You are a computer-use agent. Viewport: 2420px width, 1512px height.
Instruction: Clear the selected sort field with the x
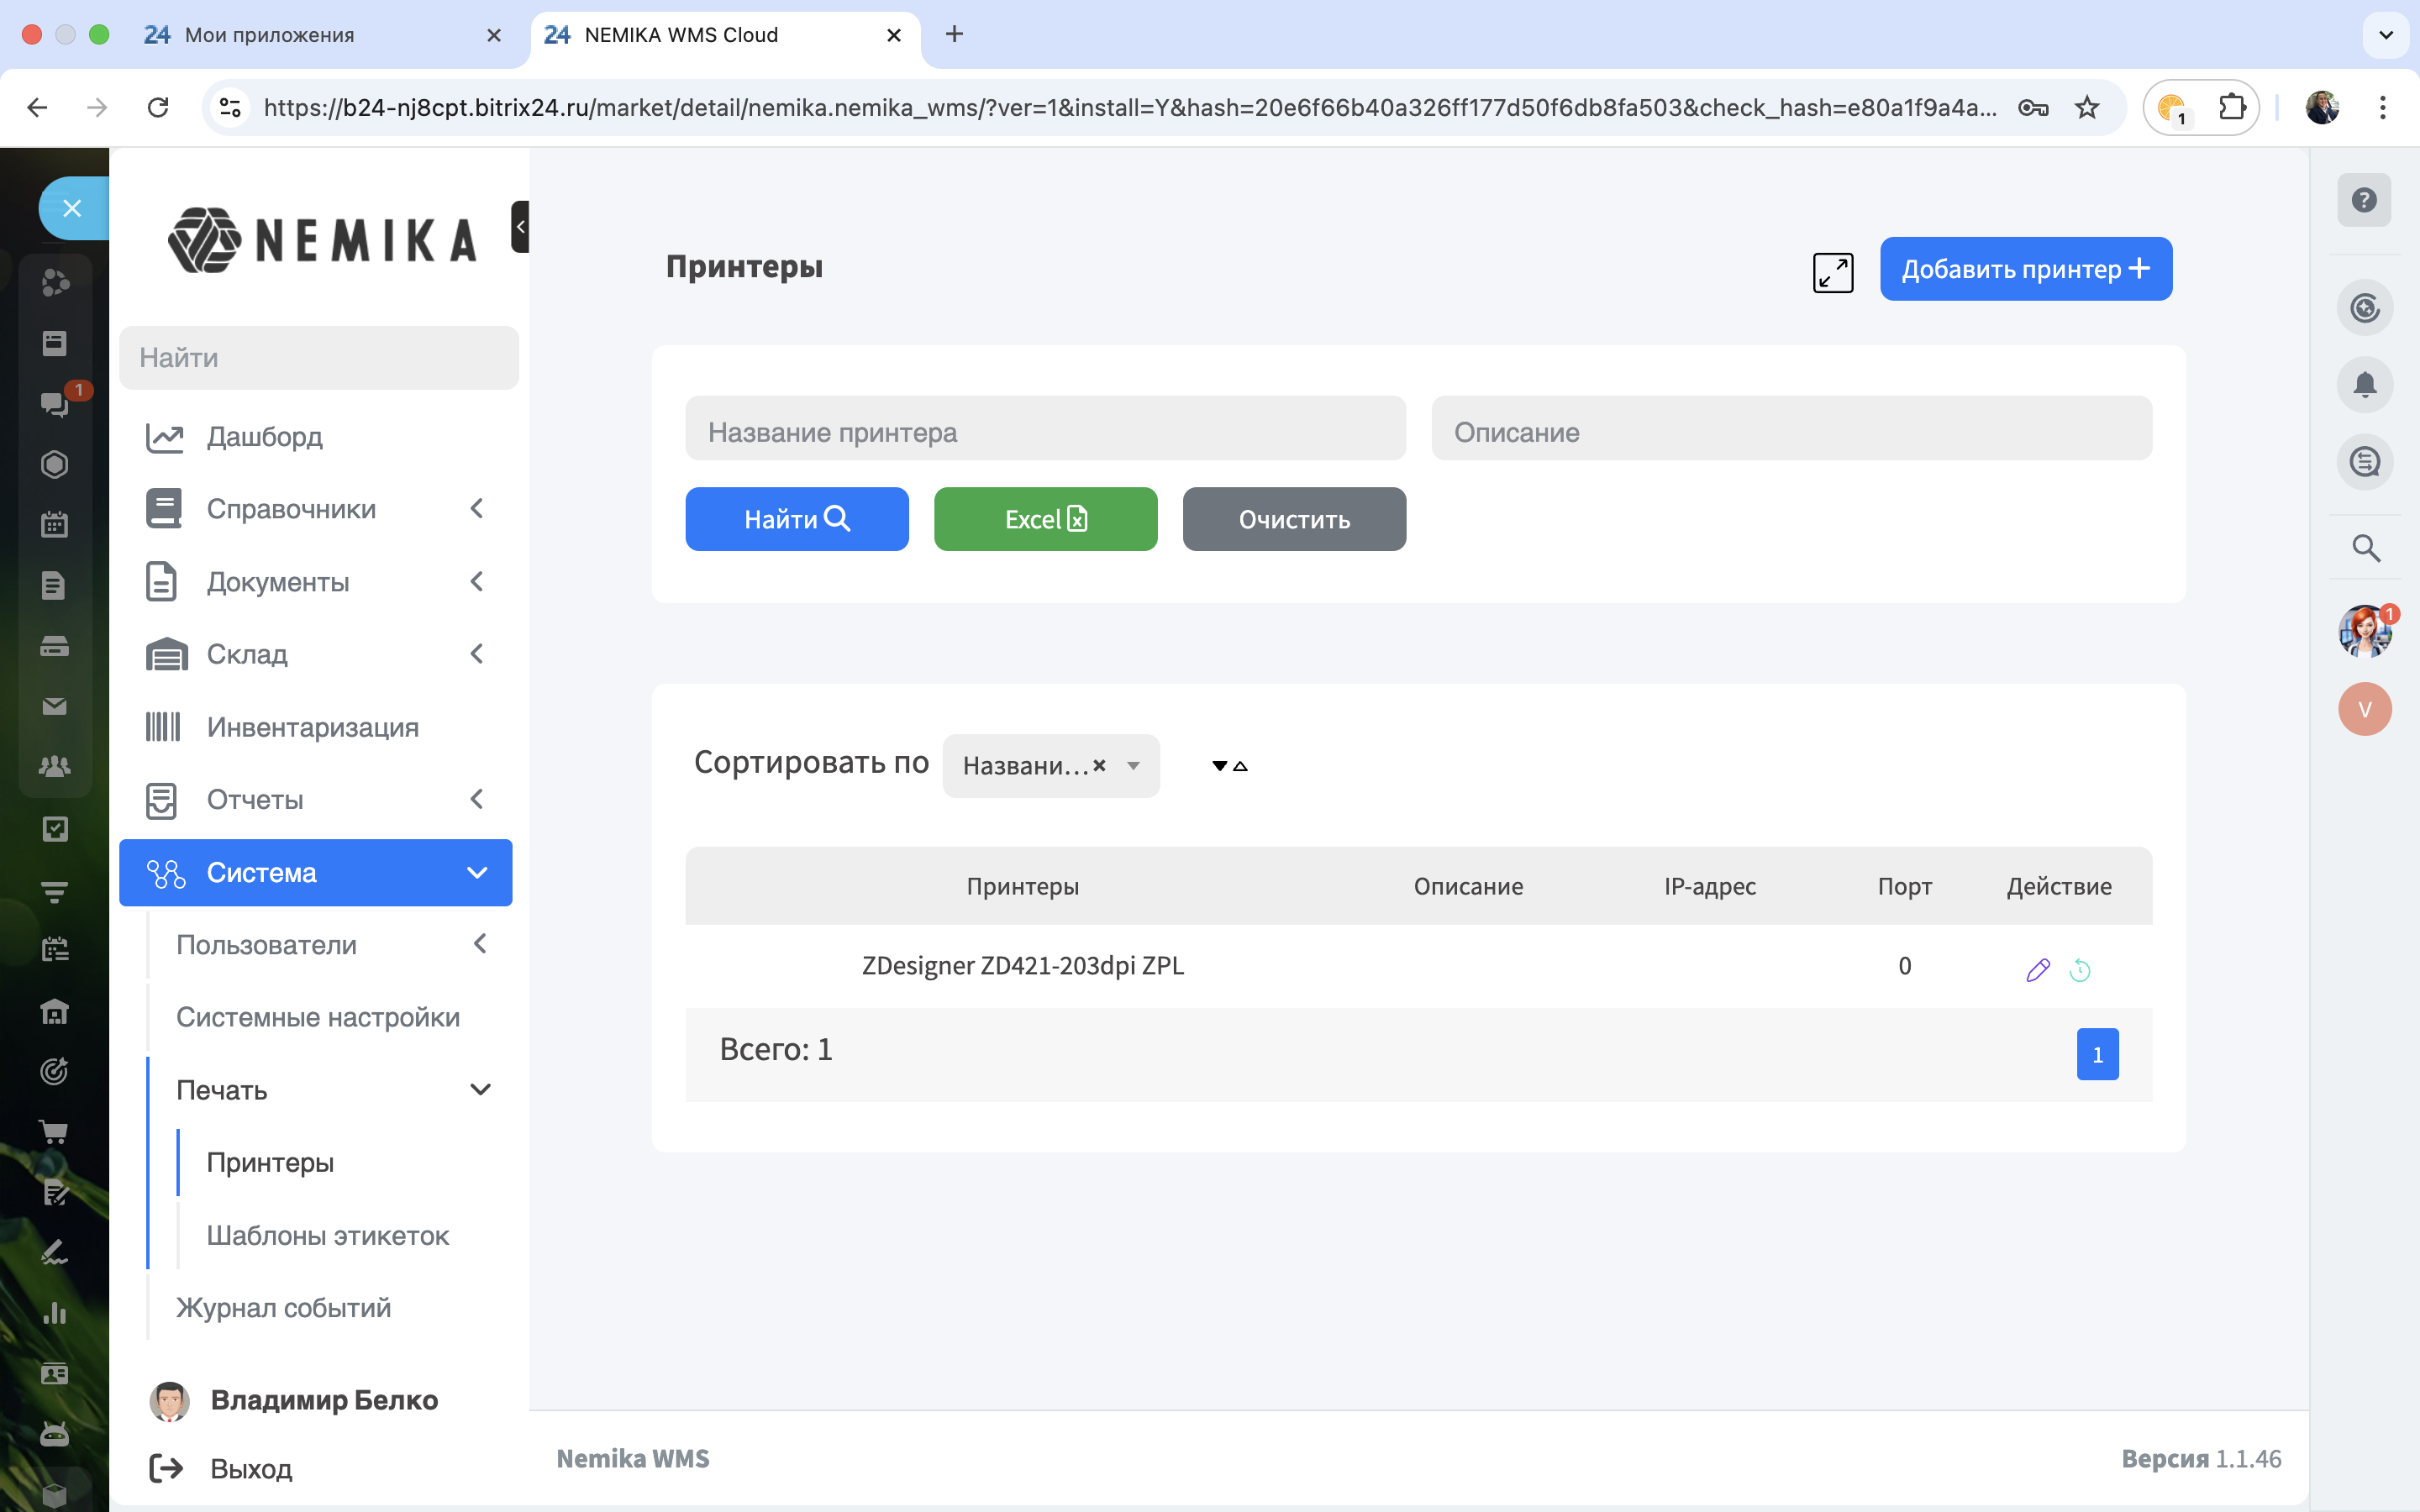[1099, 765]
